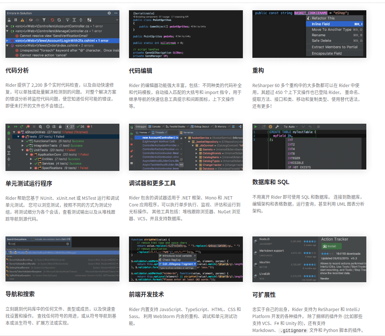385x336 pixels.
Task: Collapse the UnitTests tree node
Action: (23, 150)
